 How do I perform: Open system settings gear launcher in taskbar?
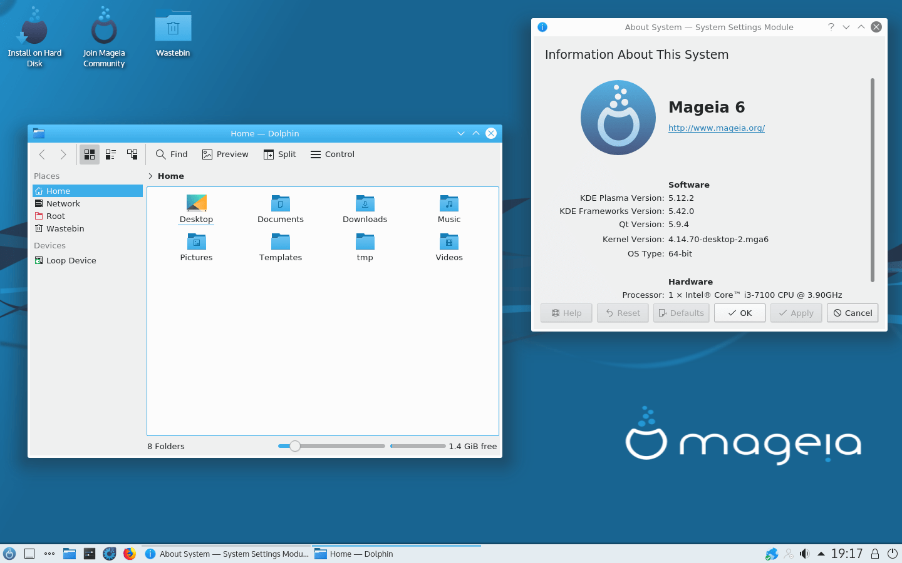pyautogui.click(x=110, y=554)
